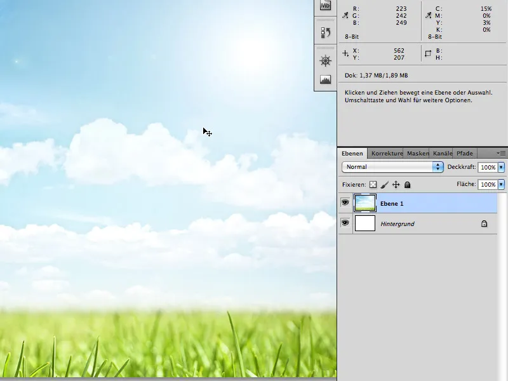508x381 pixels.
Task: Open the Navigator ship-wheel panel icon
Action: (x=325, y=60)
